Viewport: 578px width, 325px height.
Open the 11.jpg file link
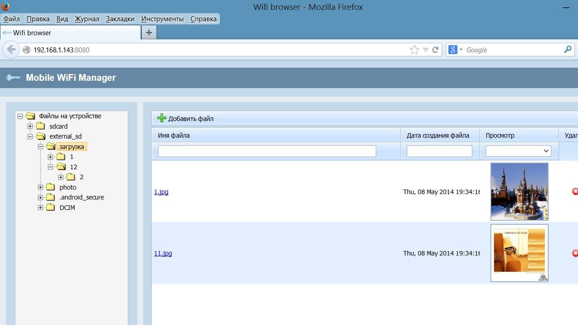pos(163,253)
